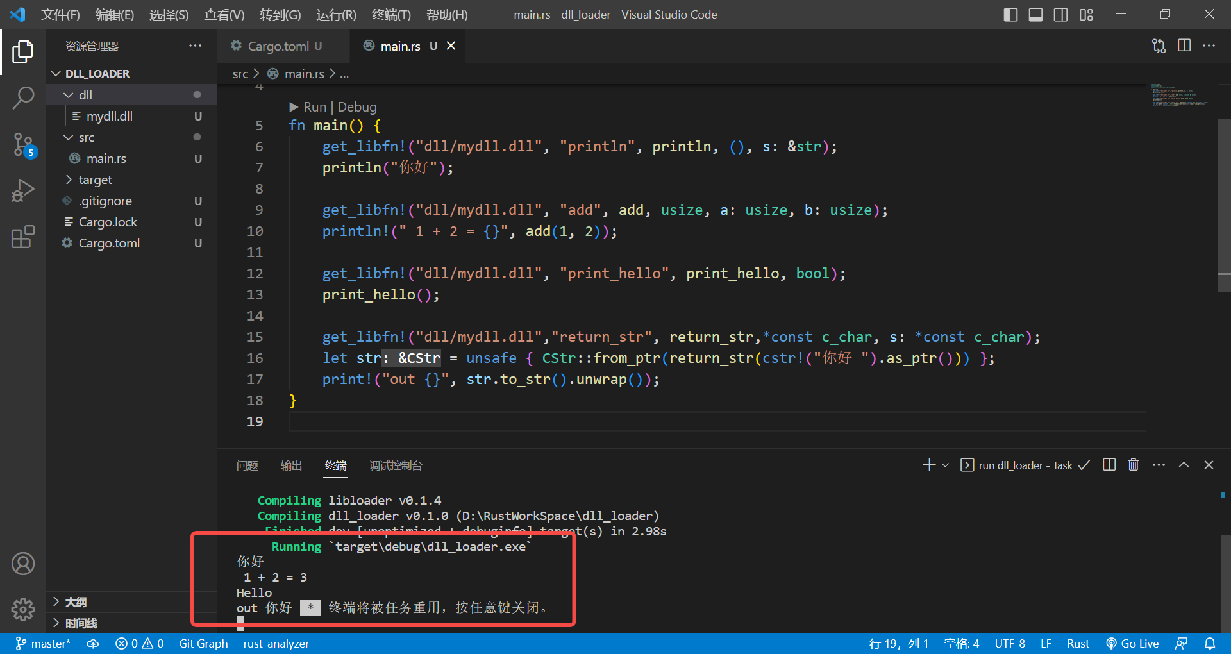Viewport: 1231px width, 654px height.
Task: Open the Explorer view in activity bar
Action: (23, 52)
